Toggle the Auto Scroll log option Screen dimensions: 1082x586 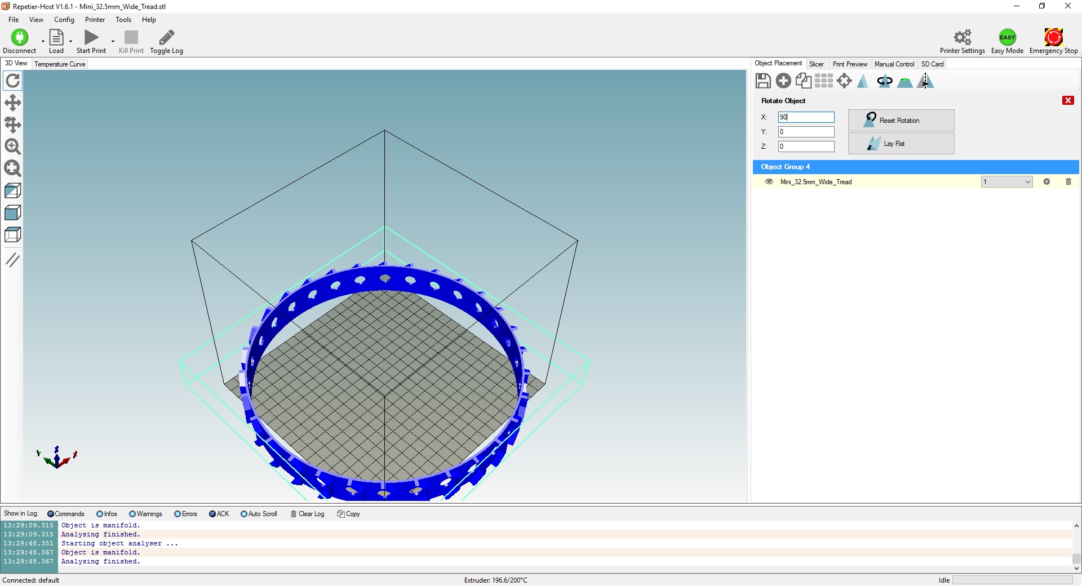(244, 514)
